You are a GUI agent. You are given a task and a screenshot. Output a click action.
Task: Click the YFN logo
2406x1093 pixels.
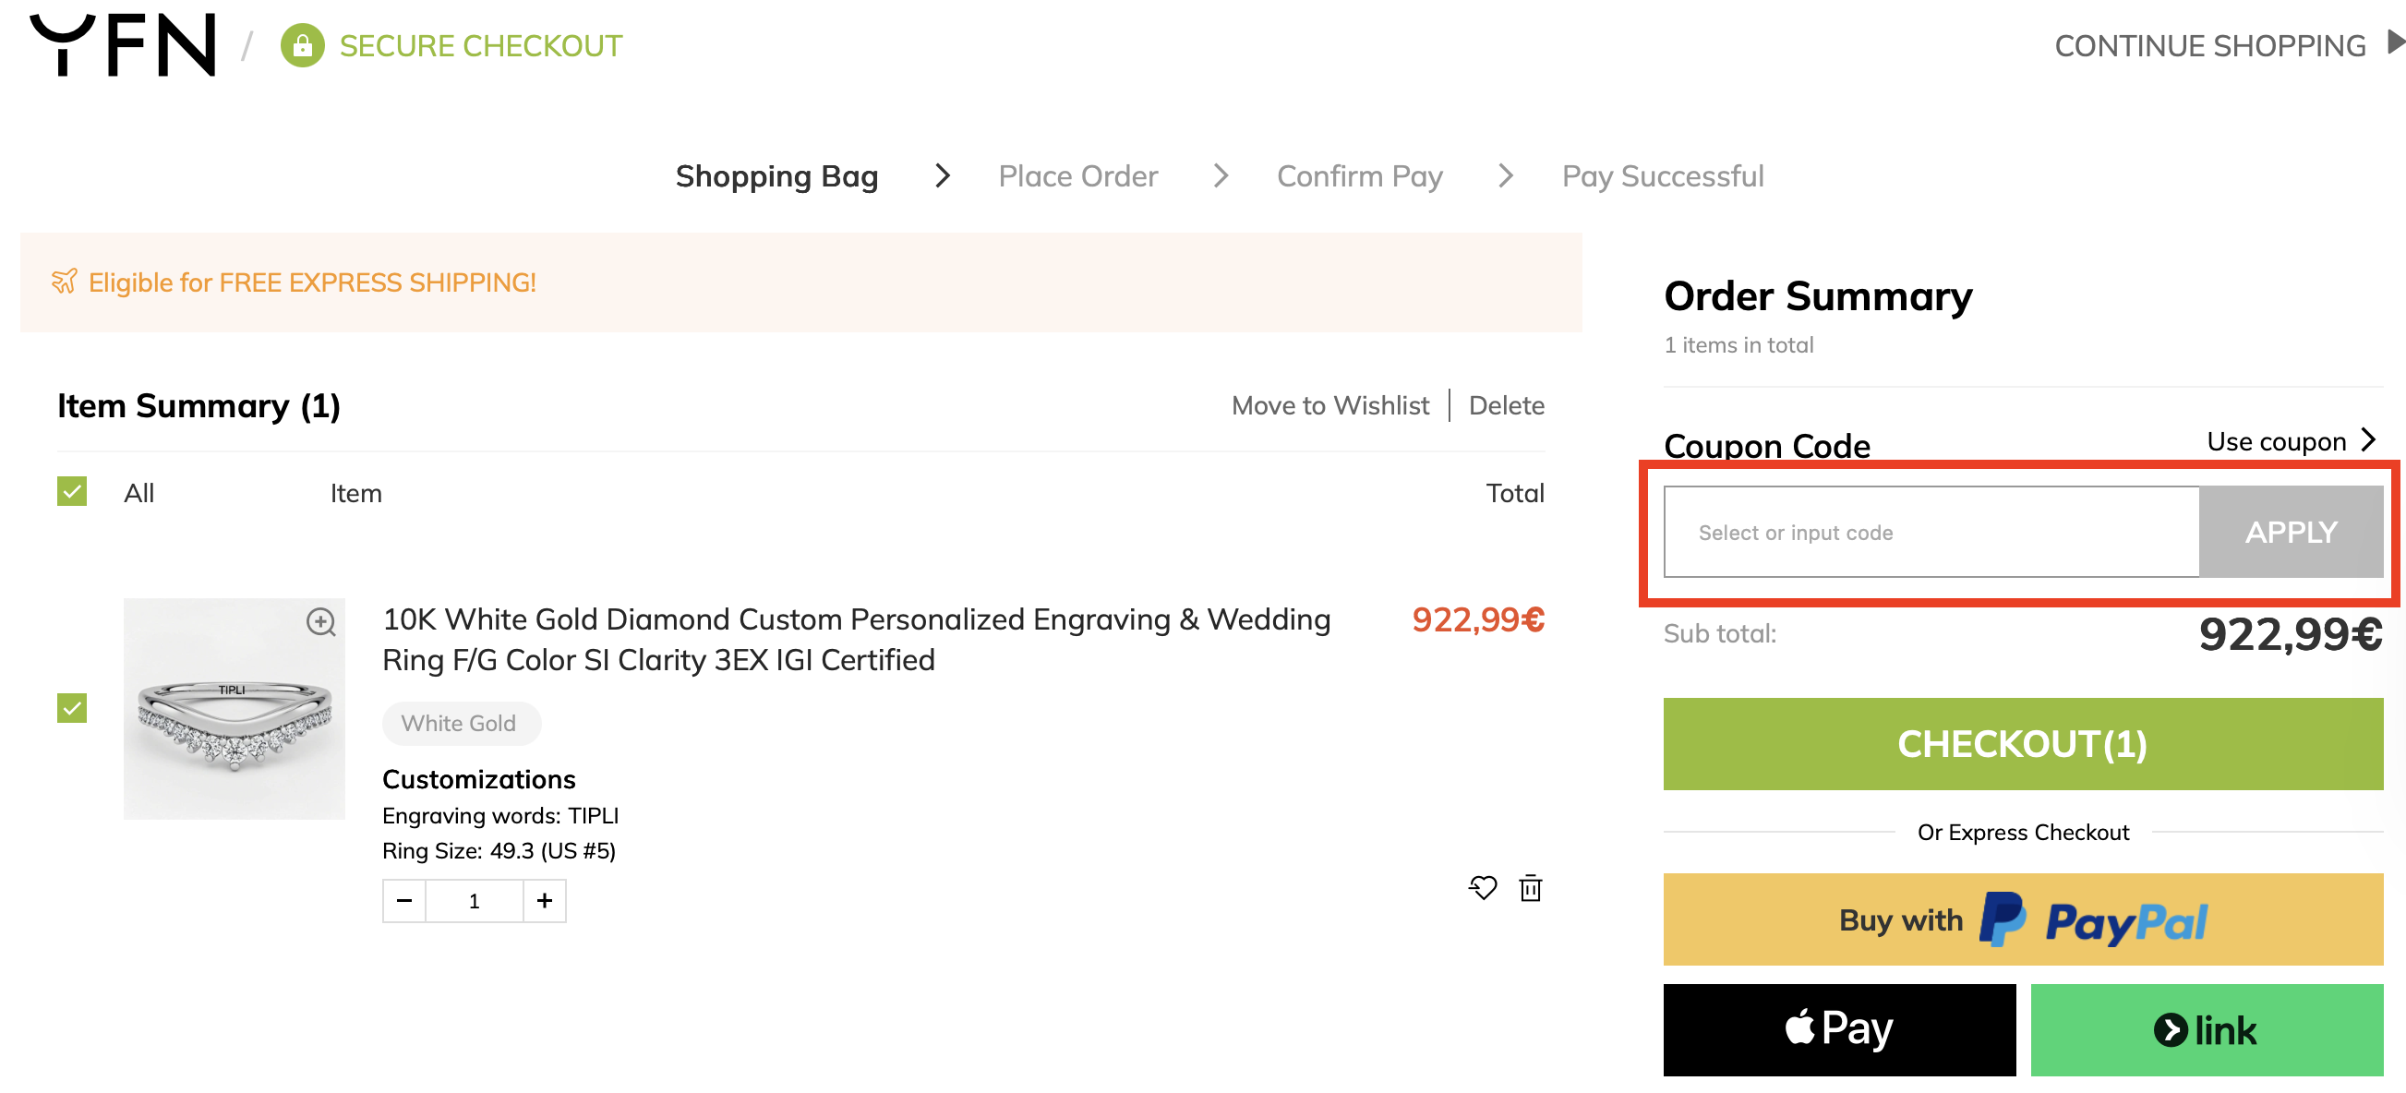[123, 44]
